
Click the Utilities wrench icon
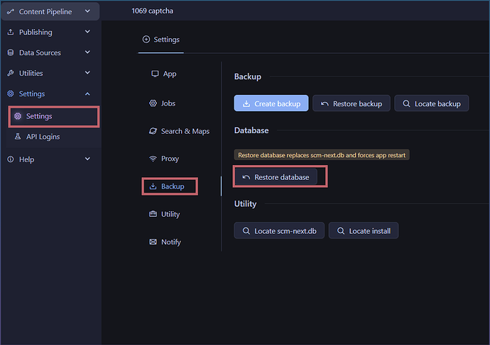point(11,73)
